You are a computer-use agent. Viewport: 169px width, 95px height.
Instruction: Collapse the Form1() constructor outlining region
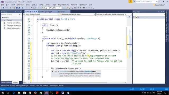coord(32,25)
